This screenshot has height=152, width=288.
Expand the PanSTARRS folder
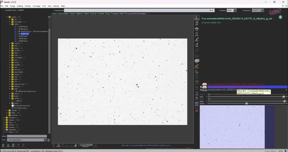(x=10, y=72)
